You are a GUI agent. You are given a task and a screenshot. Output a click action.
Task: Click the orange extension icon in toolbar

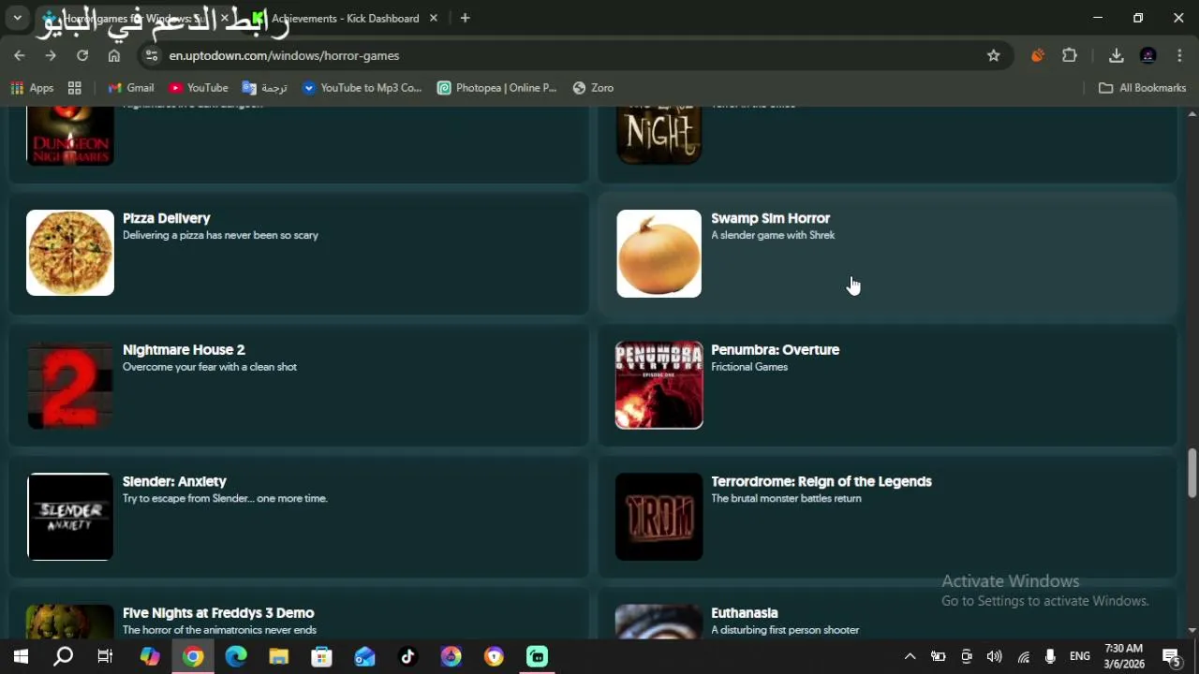tap(1038, 55)
